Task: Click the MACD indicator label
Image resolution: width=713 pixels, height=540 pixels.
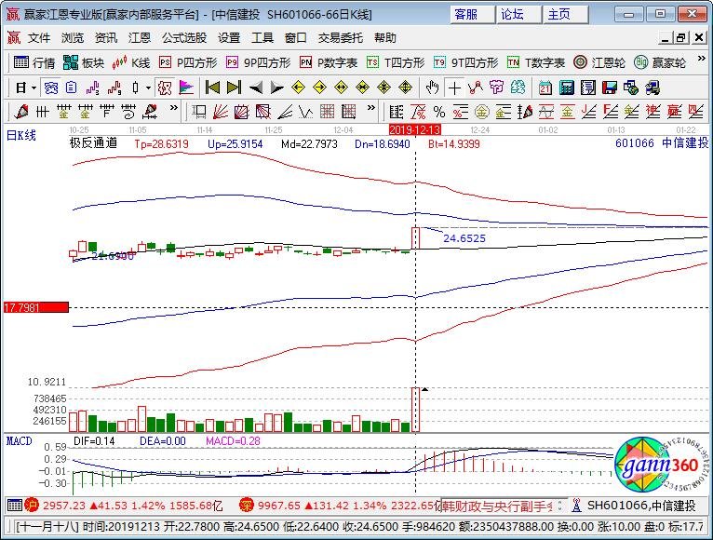Action: (20, 440)
